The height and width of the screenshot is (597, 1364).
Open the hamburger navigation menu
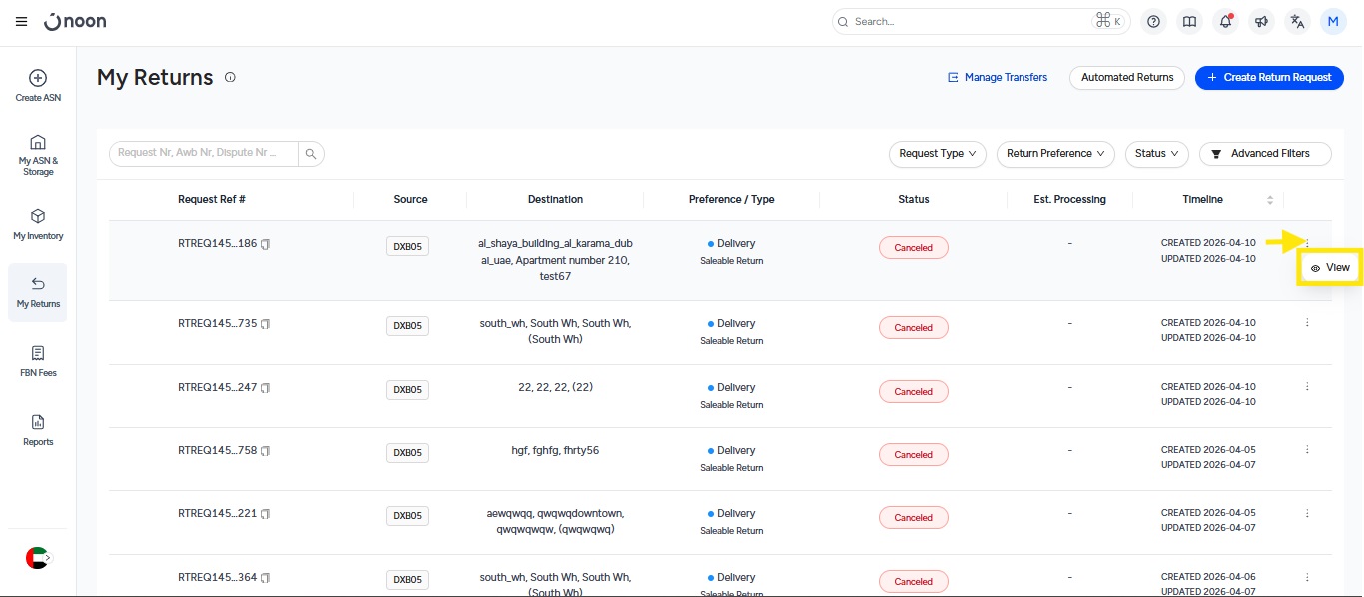(21, 21)
